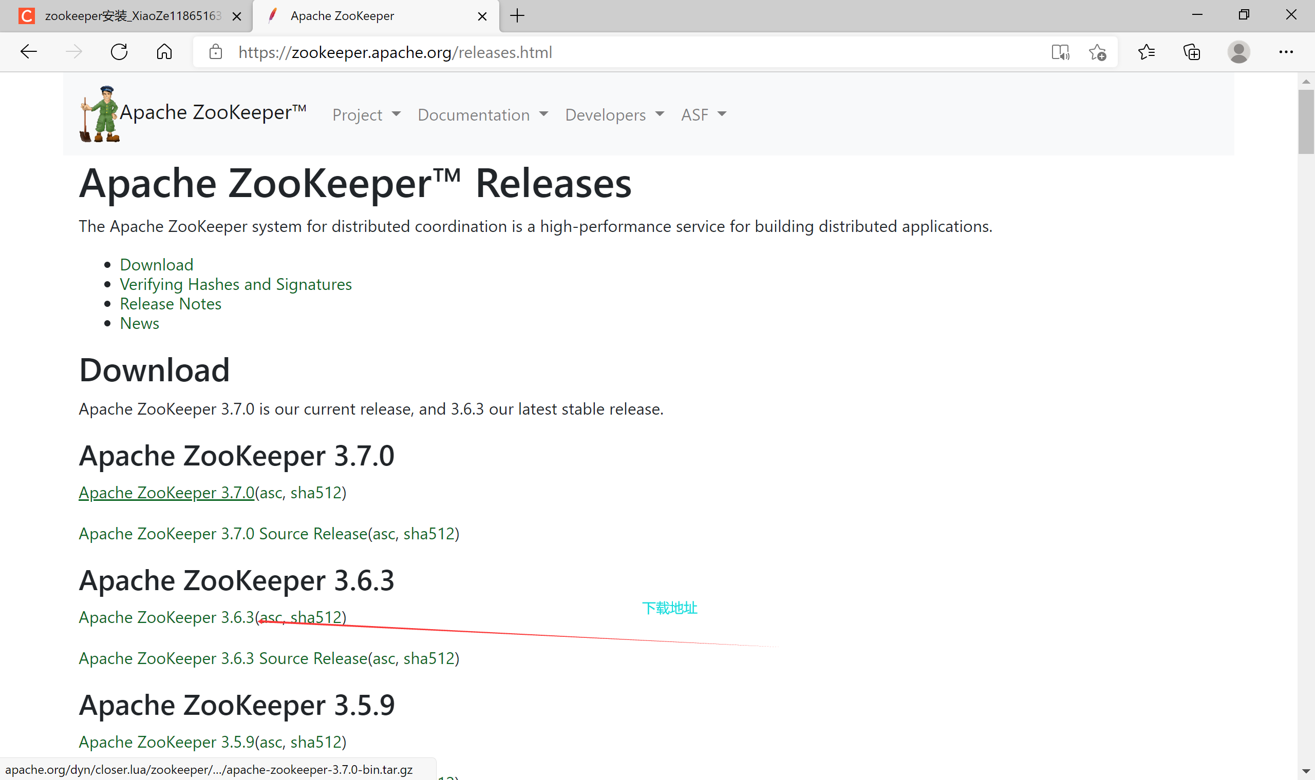Expand the Documentation dropdown menu
This screenshot has height=780, width=1315.
tap(482, 114)
